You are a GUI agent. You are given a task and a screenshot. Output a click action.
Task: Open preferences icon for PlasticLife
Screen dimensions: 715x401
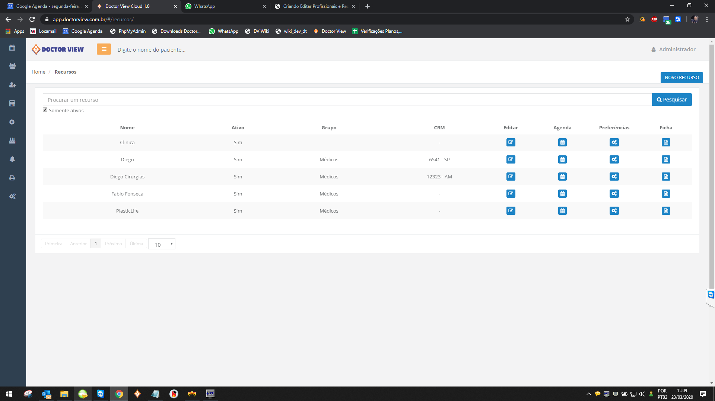point(614,211)
